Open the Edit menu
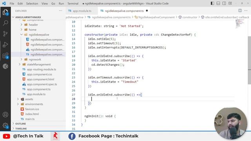This screenshot has width=251, height=141. point(20,4)
